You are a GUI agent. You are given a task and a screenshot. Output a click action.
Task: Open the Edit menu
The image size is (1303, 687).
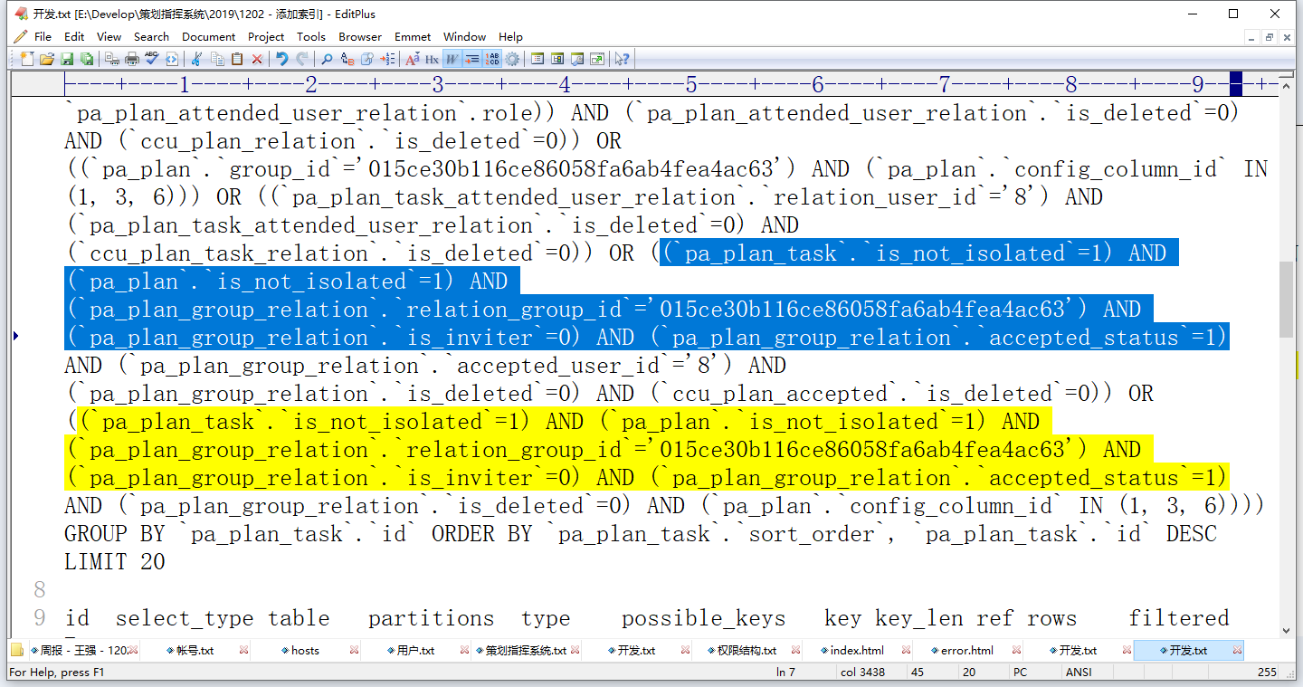pyautogui.click(x=74, y=37)
